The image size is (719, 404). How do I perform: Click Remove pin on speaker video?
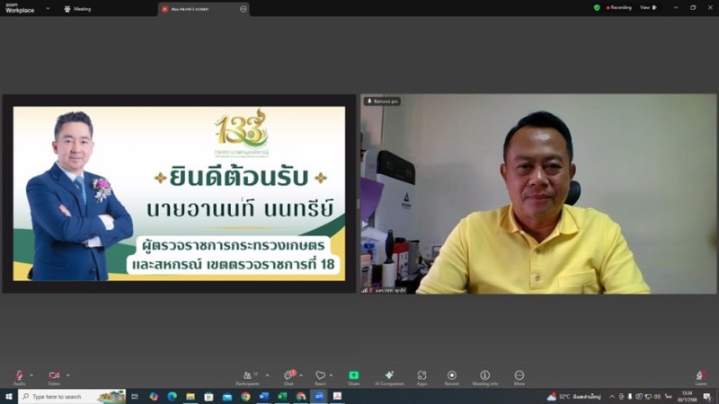coord(382,101)
